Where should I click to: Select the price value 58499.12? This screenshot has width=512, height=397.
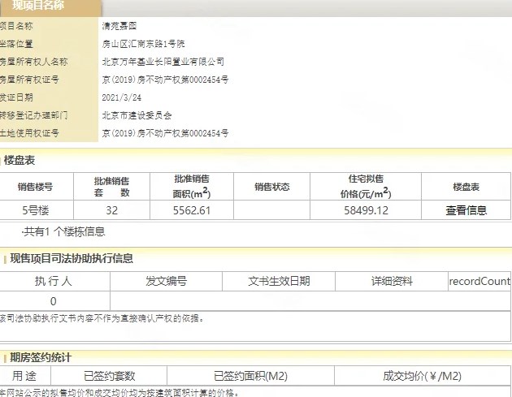366,210
